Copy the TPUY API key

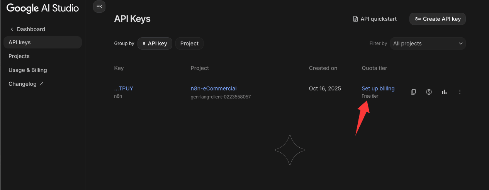[x=413, y=92]
